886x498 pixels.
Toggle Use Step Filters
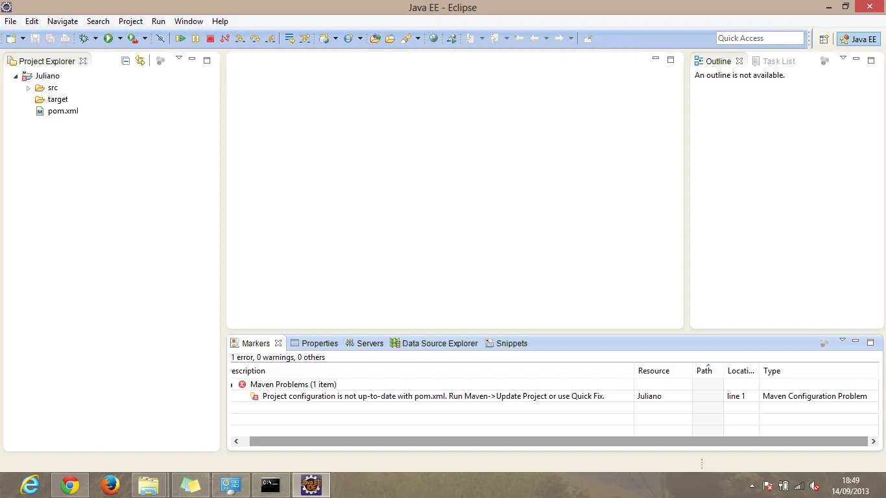[x=305, y=39]
